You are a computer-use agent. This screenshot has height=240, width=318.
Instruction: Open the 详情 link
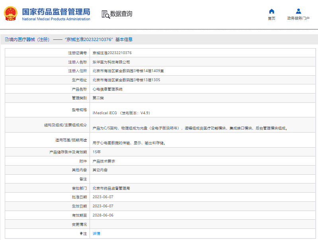[96, 234]
